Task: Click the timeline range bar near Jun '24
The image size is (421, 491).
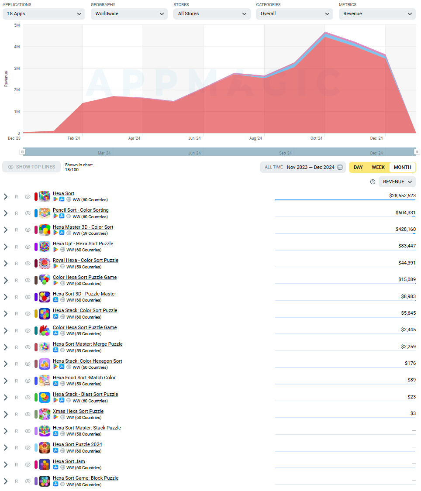Action: (x=194, y=152)
